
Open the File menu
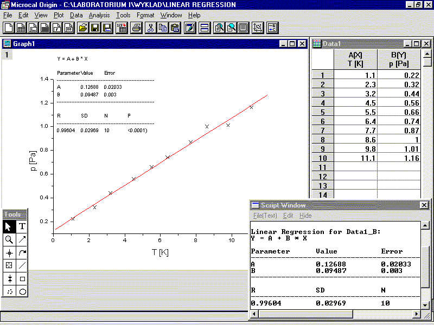pos(8,15)
